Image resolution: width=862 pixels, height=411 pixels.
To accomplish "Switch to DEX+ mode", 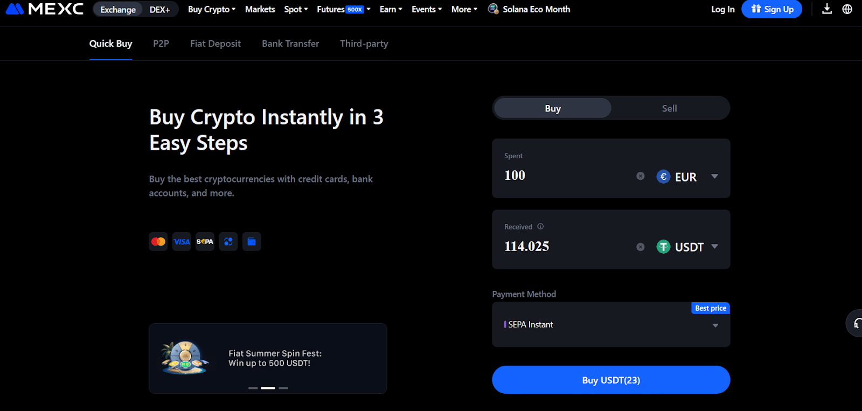I will [x=160, y=10].
